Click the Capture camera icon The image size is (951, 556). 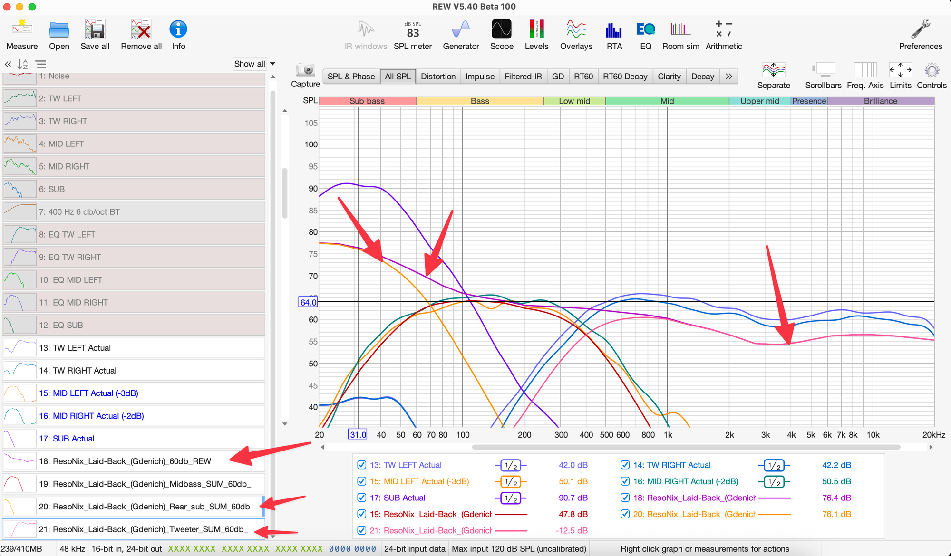click(x=305, y=70)
